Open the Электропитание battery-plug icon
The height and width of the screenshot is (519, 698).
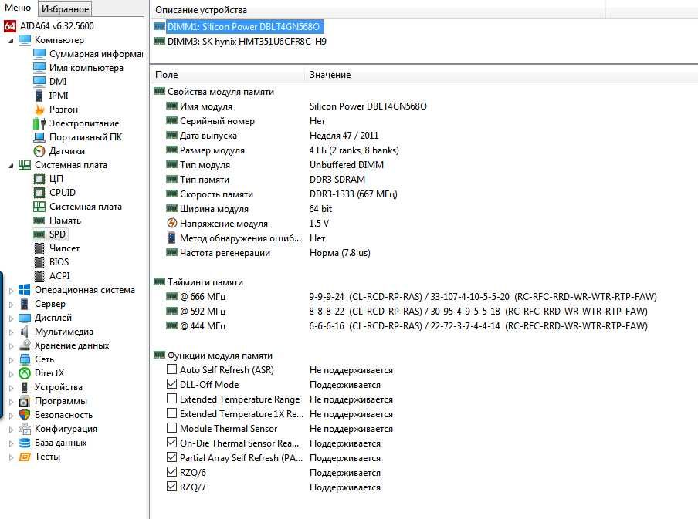[39, 123]
